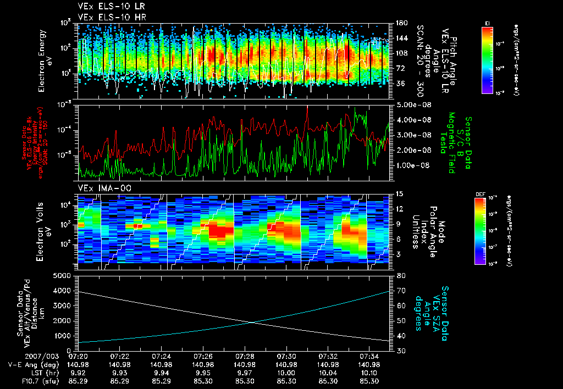Click the time tick "07:32"

click(x=328, y=357)
